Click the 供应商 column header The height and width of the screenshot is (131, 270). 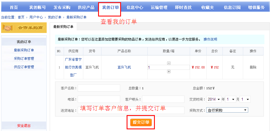(73, 51)
